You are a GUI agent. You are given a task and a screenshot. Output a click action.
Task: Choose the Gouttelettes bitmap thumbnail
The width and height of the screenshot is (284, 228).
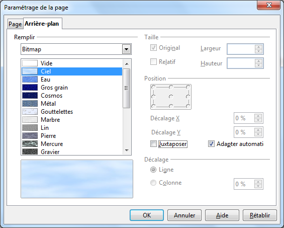point(30,112)
